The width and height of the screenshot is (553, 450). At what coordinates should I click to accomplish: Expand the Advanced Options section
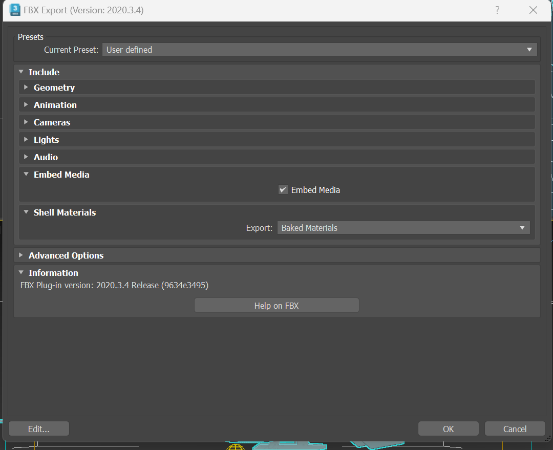tap(21, 255)
